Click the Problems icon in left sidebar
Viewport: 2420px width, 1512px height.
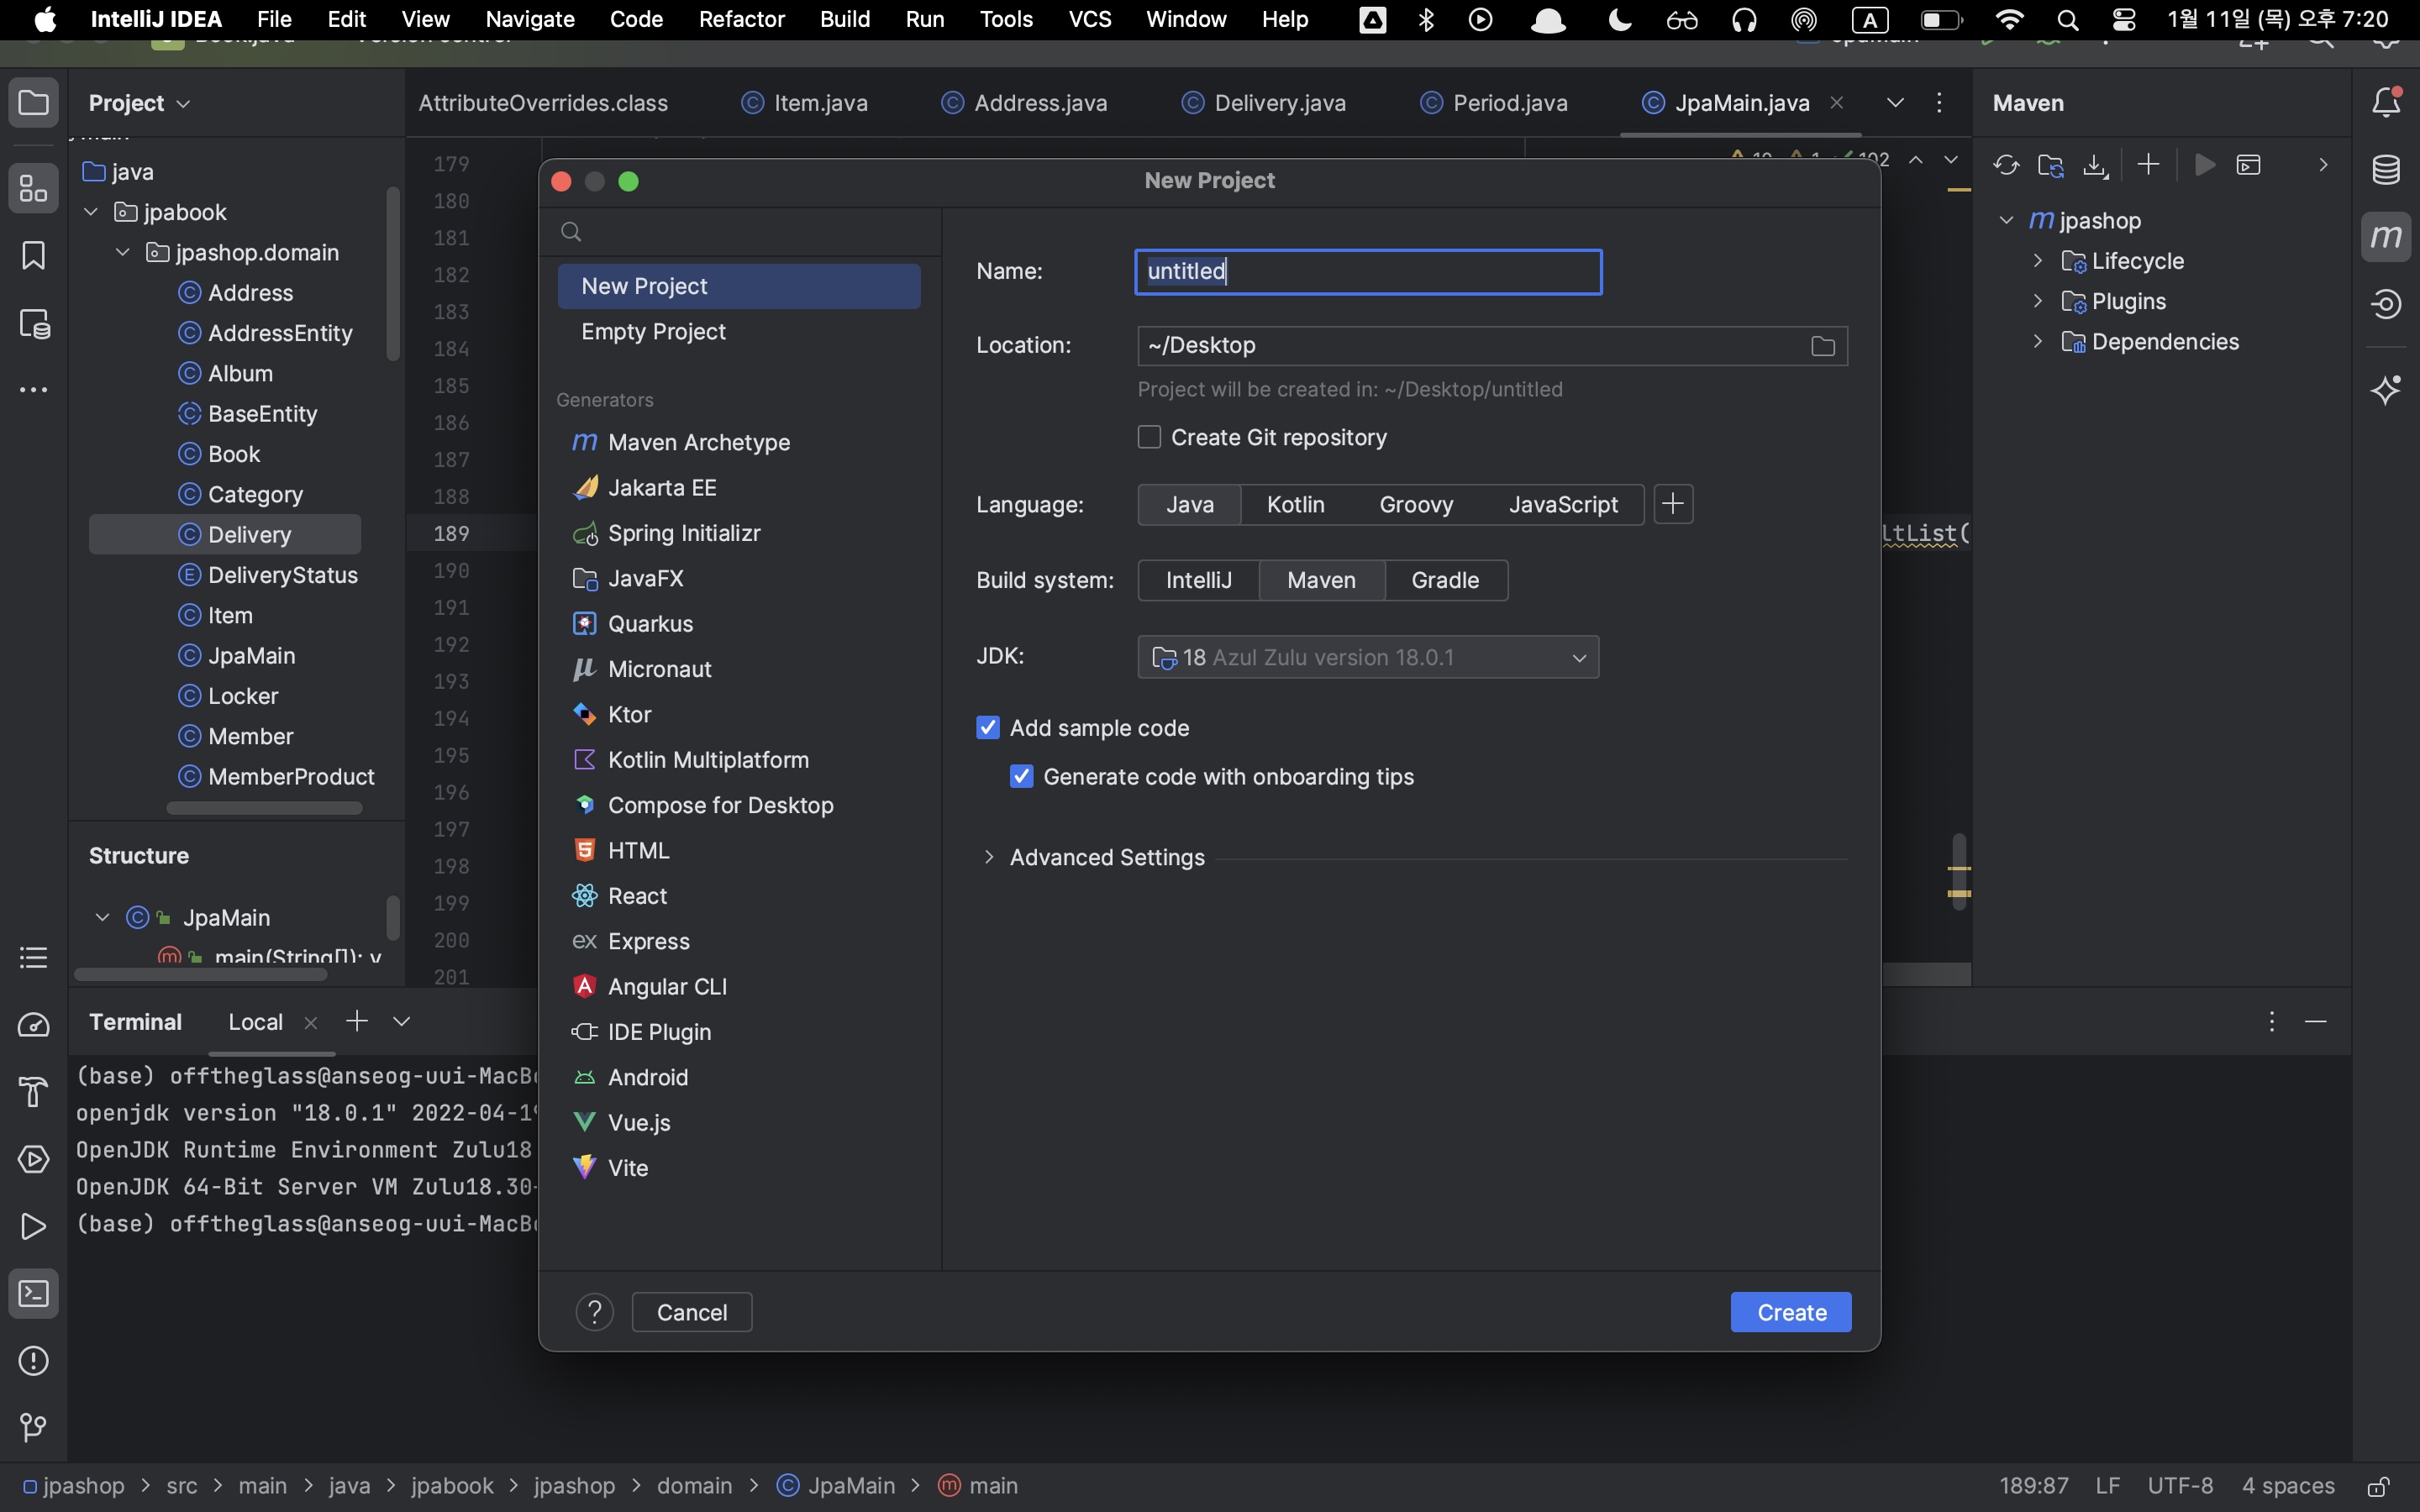click(33, 1361)
